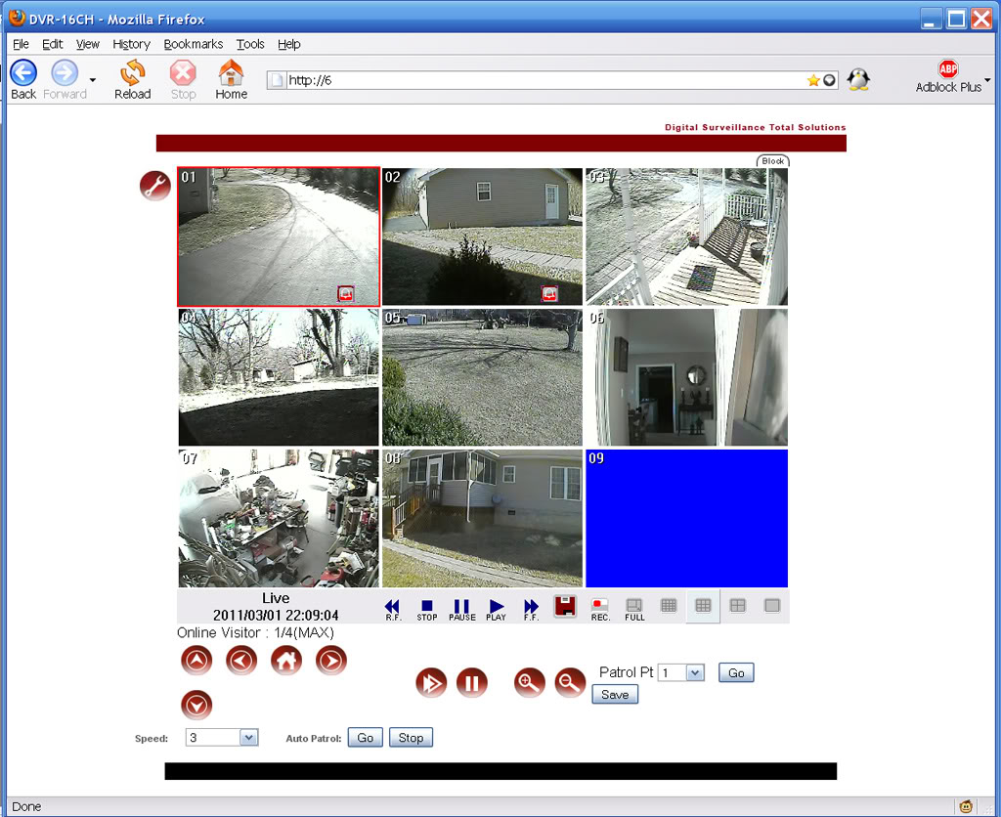This screenshot has width=1001, height=817.
Task: Switch to FULL screen view
Action: click(634, 606)
